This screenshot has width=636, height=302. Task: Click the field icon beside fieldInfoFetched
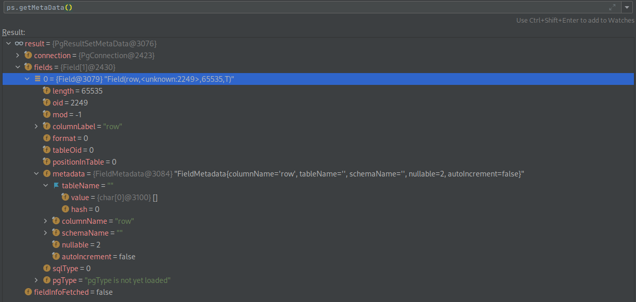pos(28,292)
